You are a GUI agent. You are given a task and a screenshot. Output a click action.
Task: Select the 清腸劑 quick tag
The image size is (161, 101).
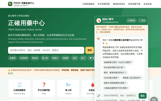65,58
